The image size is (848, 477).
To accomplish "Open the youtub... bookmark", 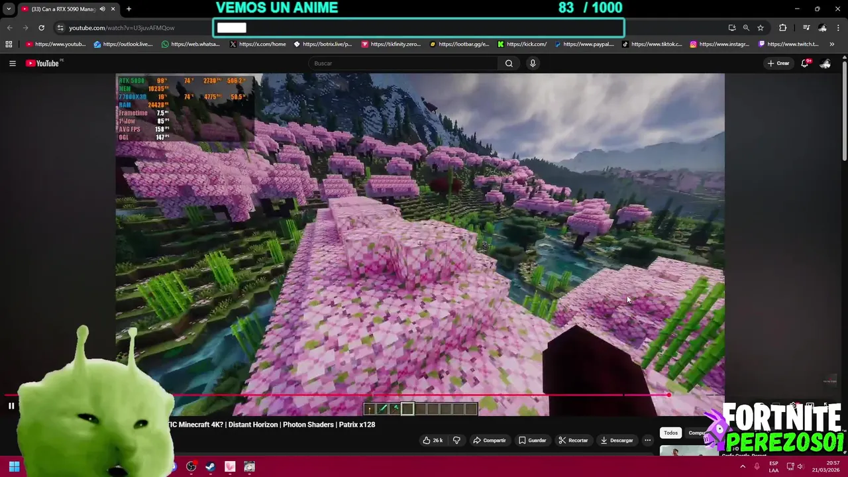I will pyautogui.click(x=56, y=44).
